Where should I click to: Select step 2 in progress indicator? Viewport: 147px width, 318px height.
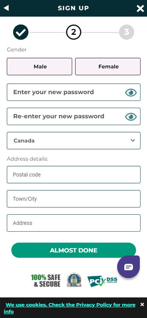[74, 32]
